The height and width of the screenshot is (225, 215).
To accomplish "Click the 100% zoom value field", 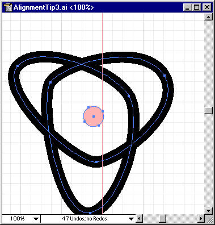I will click(x=18, y=219).
